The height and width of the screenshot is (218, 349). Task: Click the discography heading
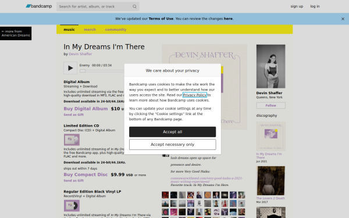tap(266, 116)
